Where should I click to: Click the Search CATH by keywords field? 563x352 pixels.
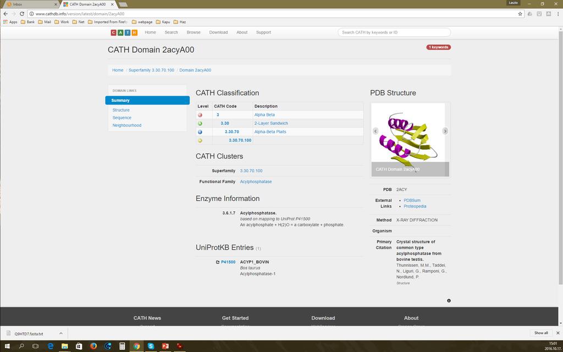tap(394, 32)
